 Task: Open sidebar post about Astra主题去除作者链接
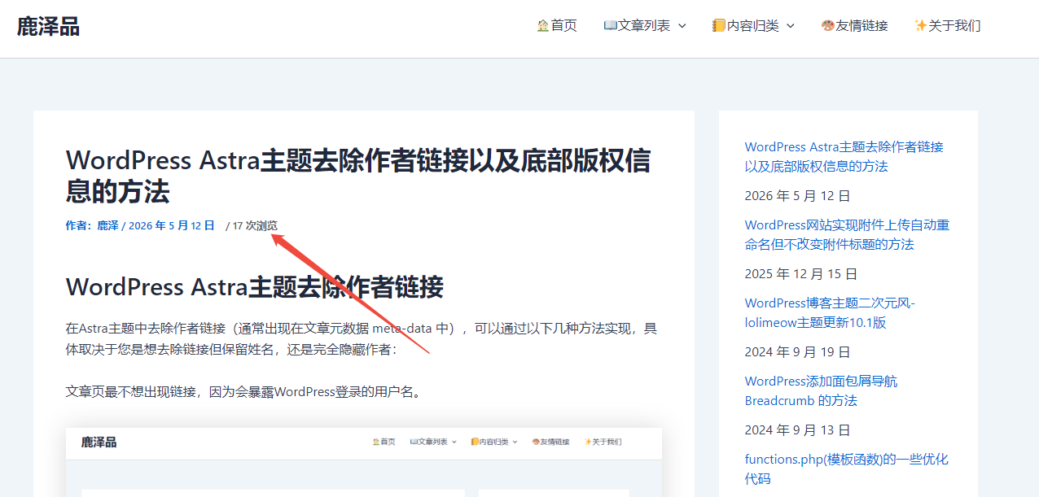pyautogui.click(x=844, y=156)
